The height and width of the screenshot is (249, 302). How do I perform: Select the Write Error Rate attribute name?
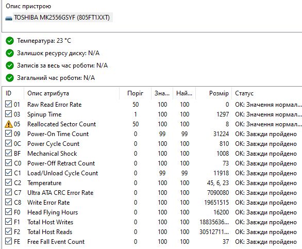(x=48, y=203)
